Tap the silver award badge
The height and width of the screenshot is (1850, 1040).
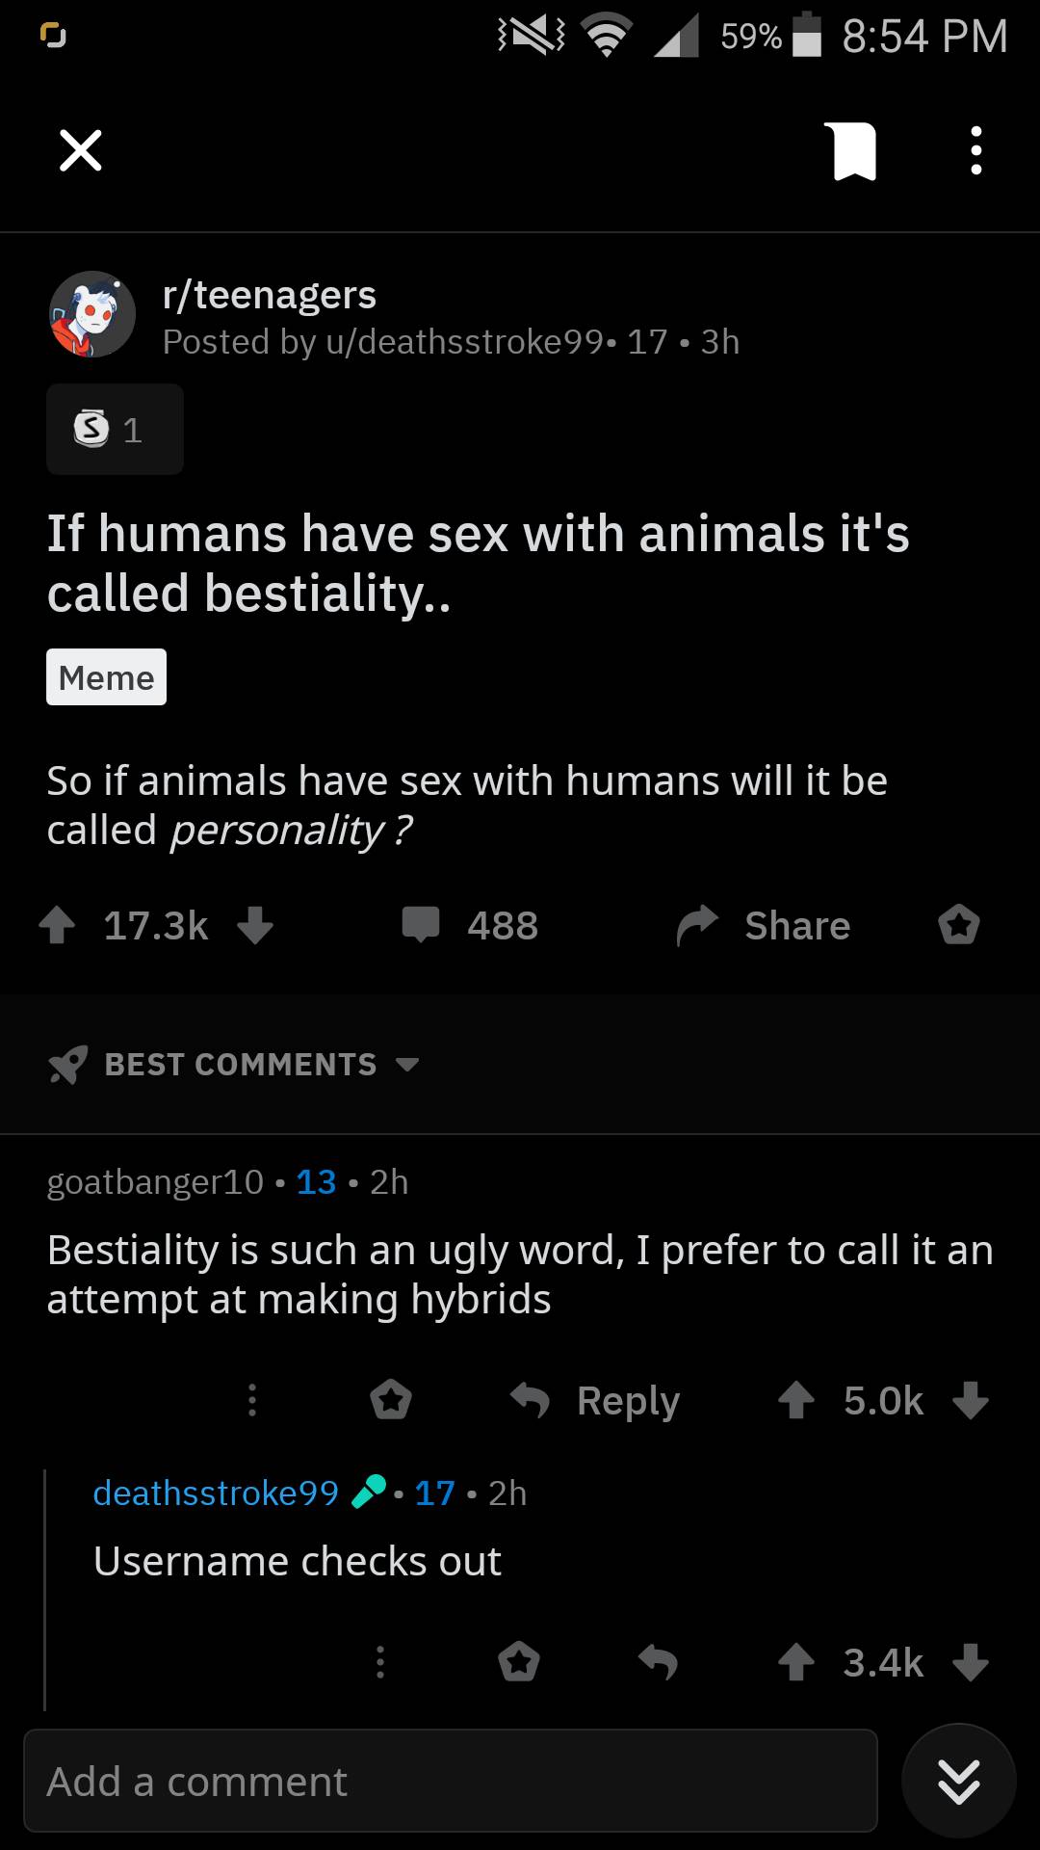coord(114,430)
